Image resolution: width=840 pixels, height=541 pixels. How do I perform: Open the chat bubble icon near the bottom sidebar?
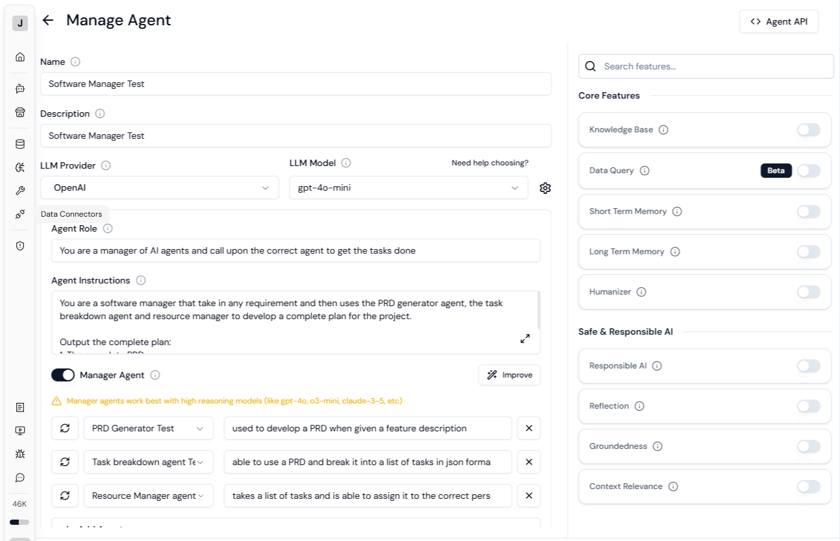click(19, 478)
